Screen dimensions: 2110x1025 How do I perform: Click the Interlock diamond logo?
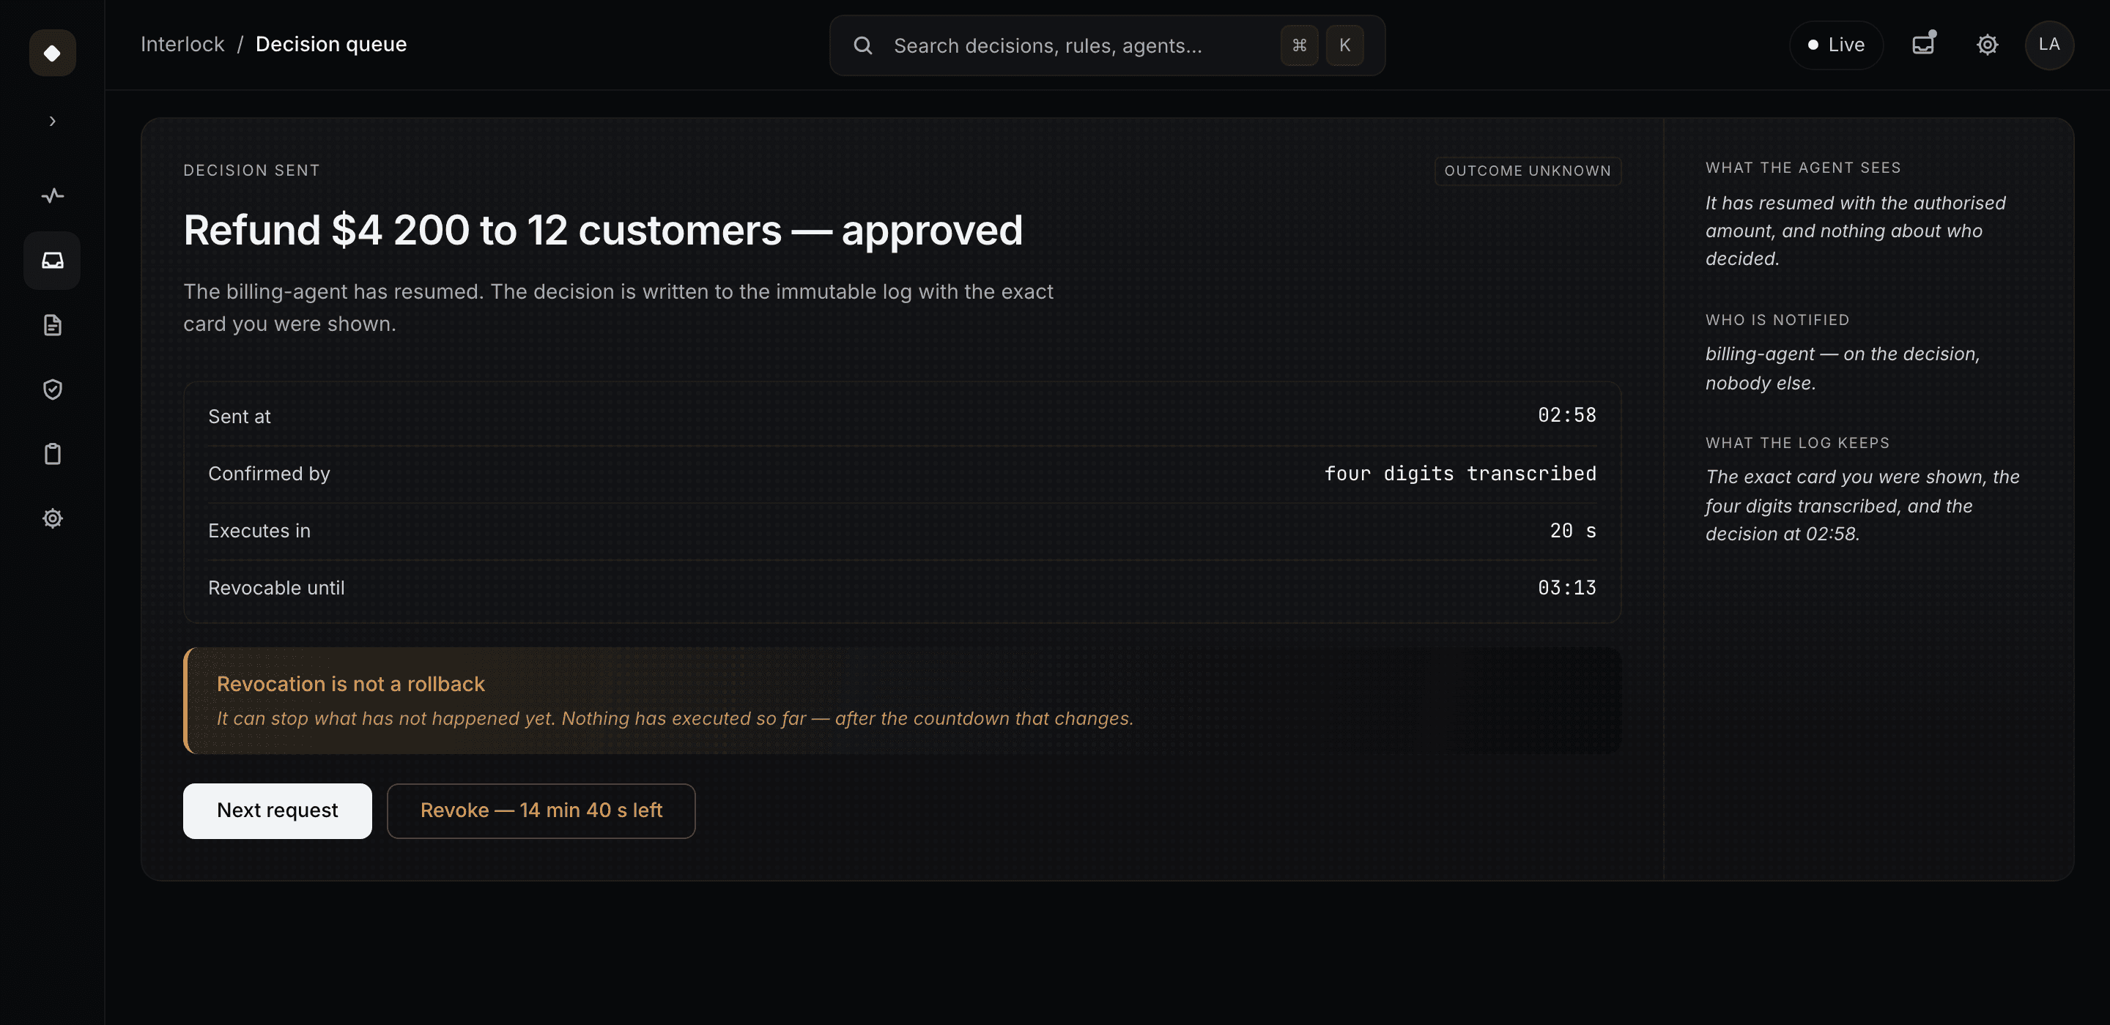point(53,53)
